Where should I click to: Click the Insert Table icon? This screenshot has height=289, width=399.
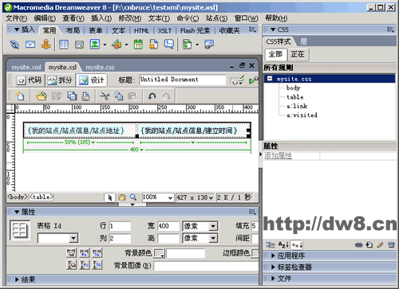click(x=64, y=44)
